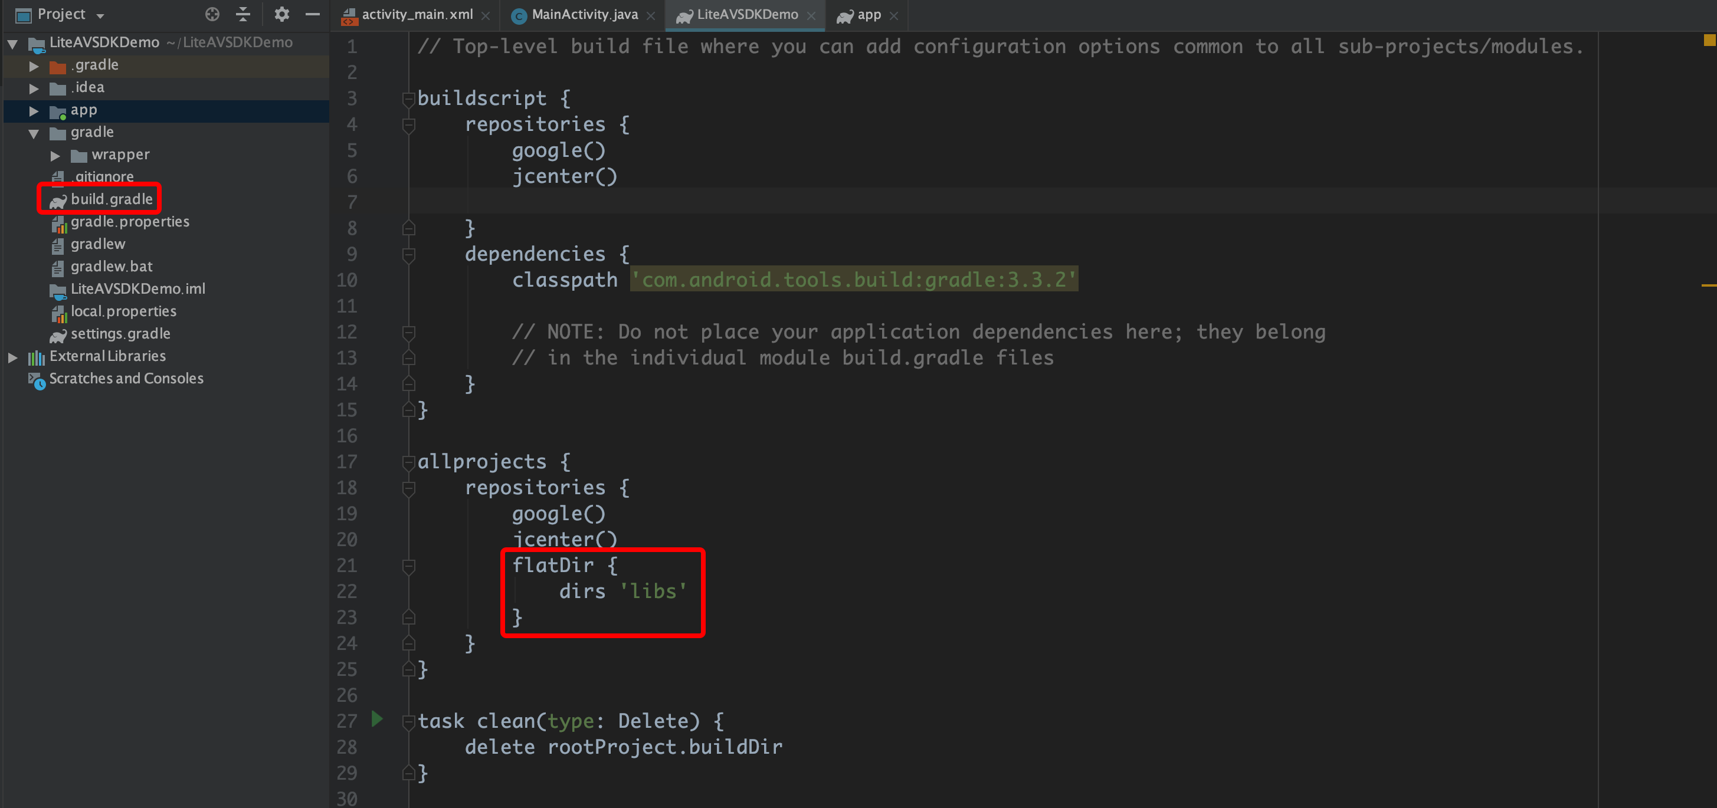Click the gradle classpath string on line 10
The height and width of the screenshot is (808, 1717).
coord(853,280)
